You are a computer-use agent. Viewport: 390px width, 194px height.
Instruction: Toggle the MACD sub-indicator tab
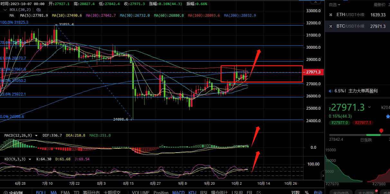point(178,193)
